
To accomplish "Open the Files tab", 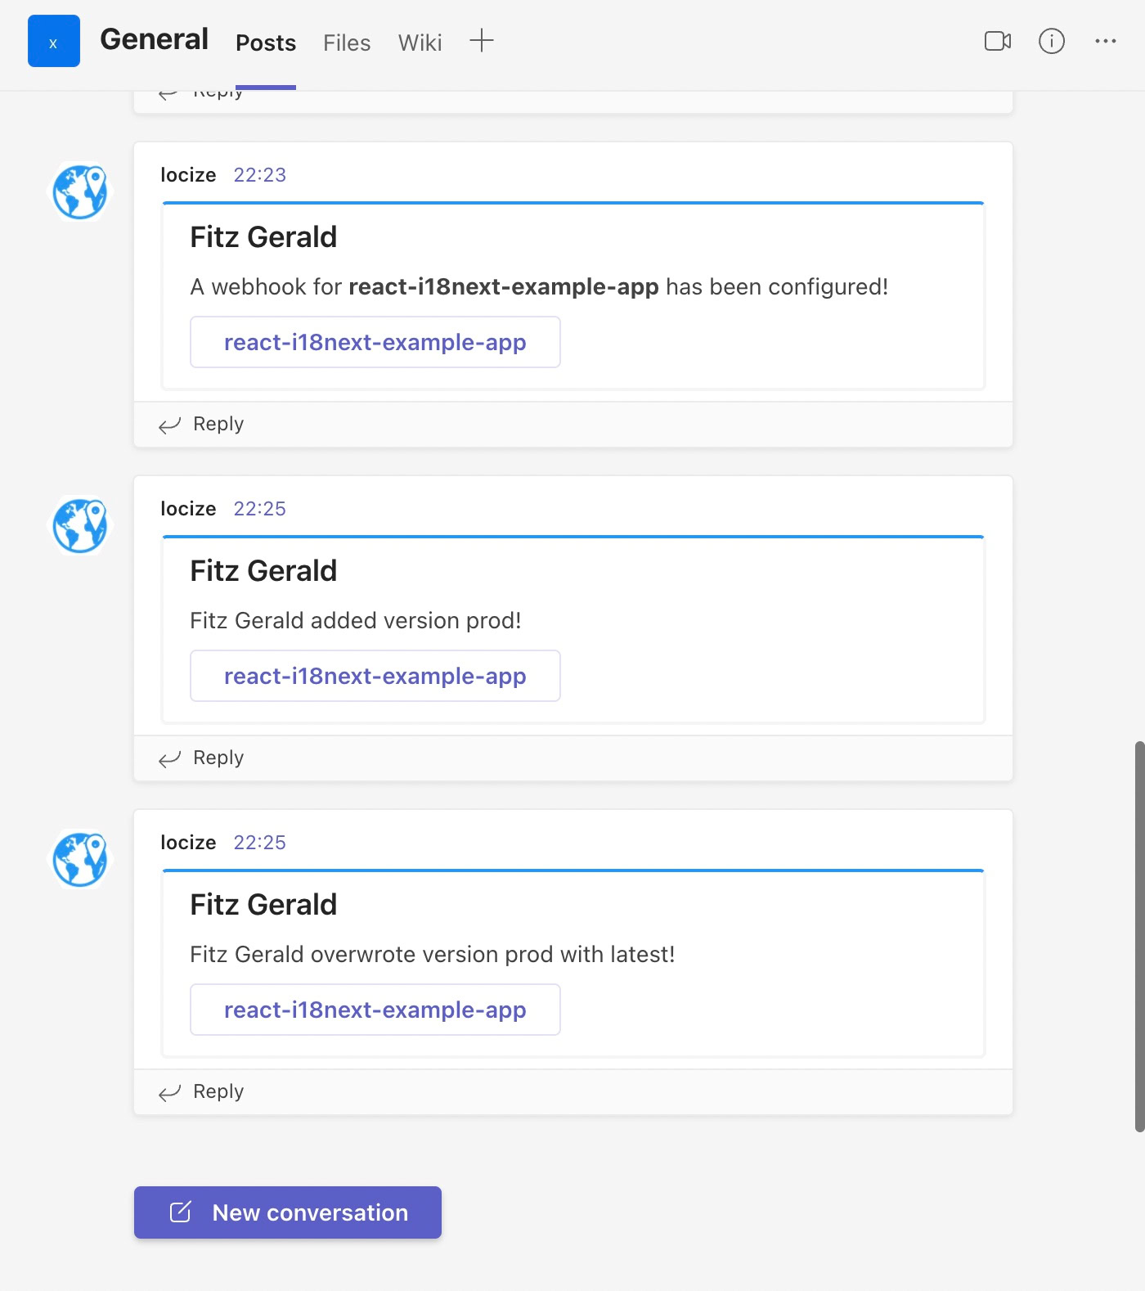I will 347,43.
